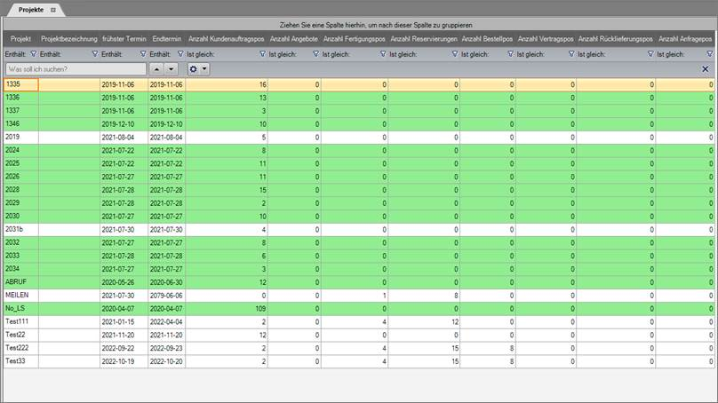The image size is (718, 403).
Task: Click the filter icon for Anzahl Angebote column
Action: click(314, 54)
